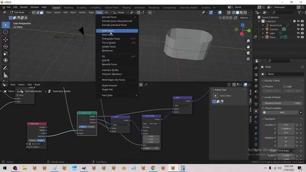Choose Poke Faces from Face menu
The height and width of the screenshot is (172, 306).
tap(117, 35)
